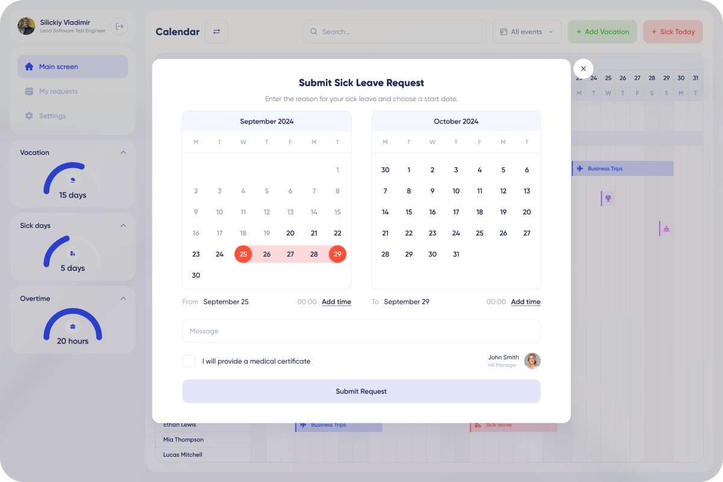Image resolution: width=723 pixels, height=482 pixels.
Task: Open the All events dropdown
Action: 527,32
